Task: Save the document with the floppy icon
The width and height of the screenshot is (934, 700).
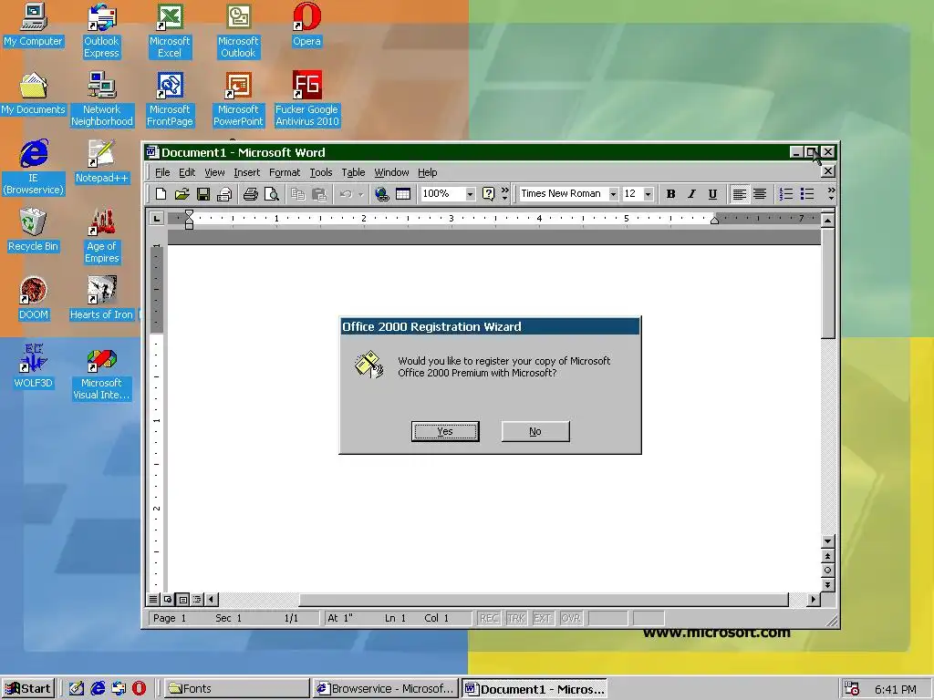Action: pos(203,194)
